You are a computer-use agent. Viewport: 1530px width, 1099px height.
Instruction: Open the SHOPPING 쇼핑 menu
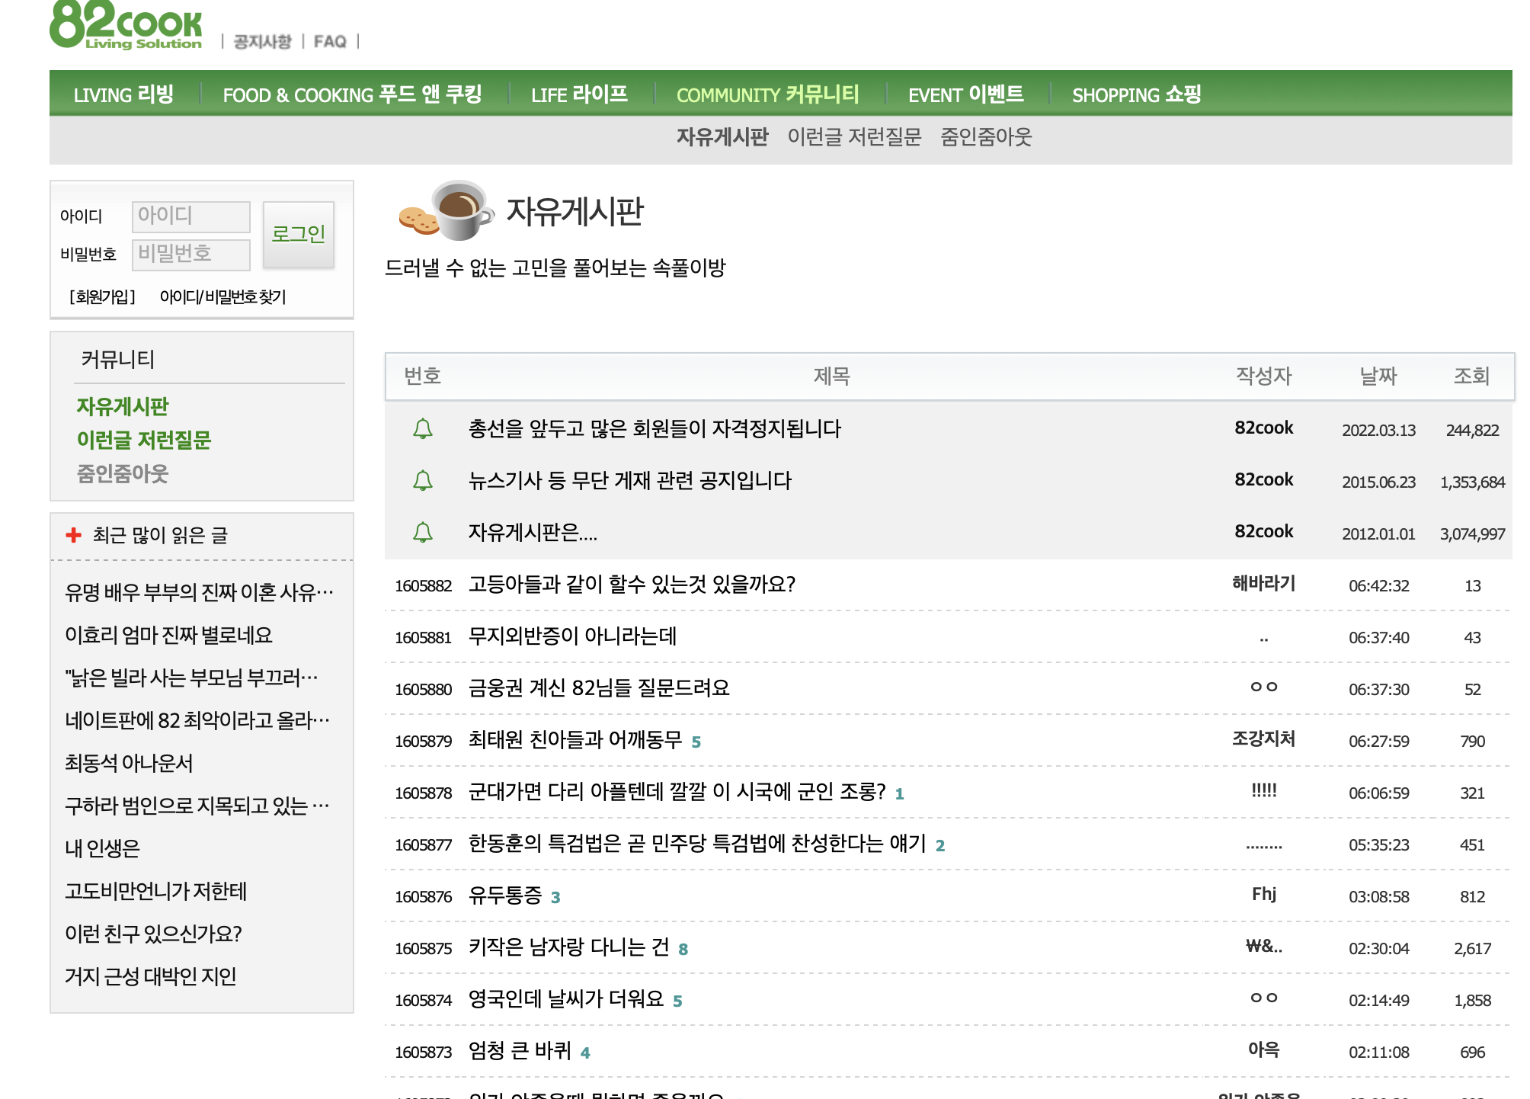pyautogui.click(x=1136, y=95)
